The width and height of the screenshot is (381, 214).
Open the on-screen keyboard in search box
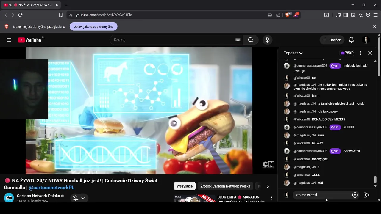point(238,40)
